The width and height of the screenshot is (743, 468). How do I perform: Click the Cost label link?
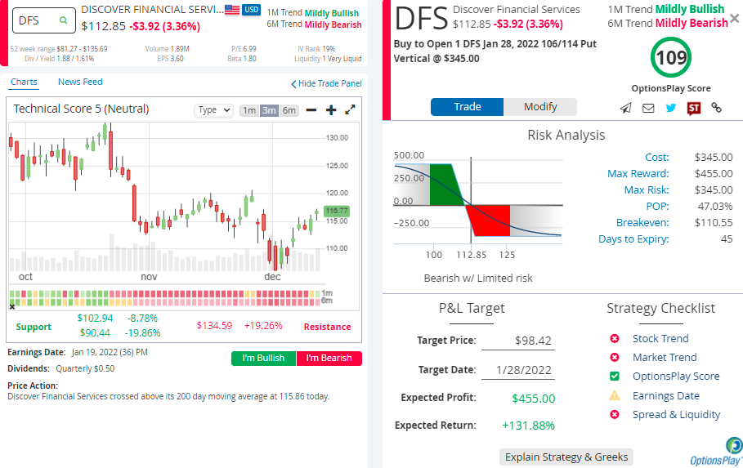657,158
